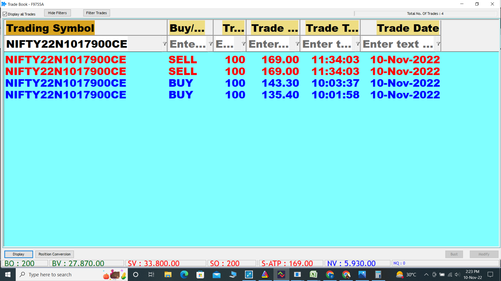Open File Explorer from taskbar
501x281 pixels.
coord(168,274)
